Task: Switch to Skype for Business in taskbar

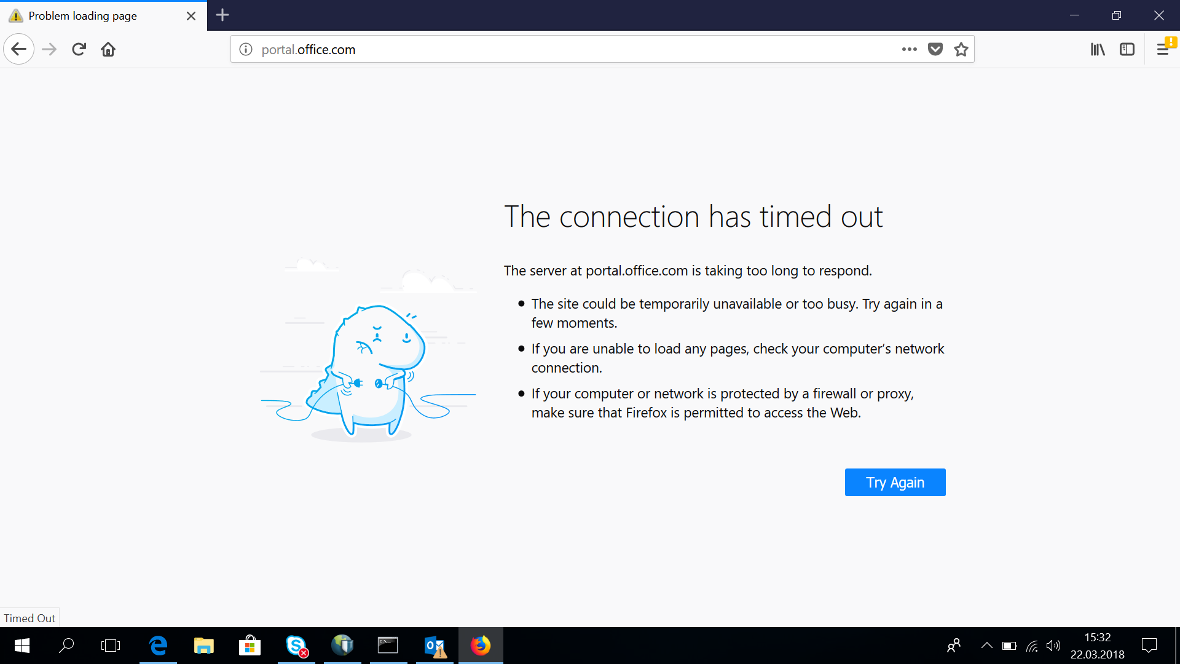Action: coord(296,646)
